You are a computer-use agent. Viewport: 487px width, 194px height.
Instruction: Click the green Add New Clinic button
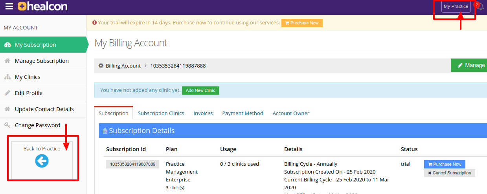click(200, 90)
